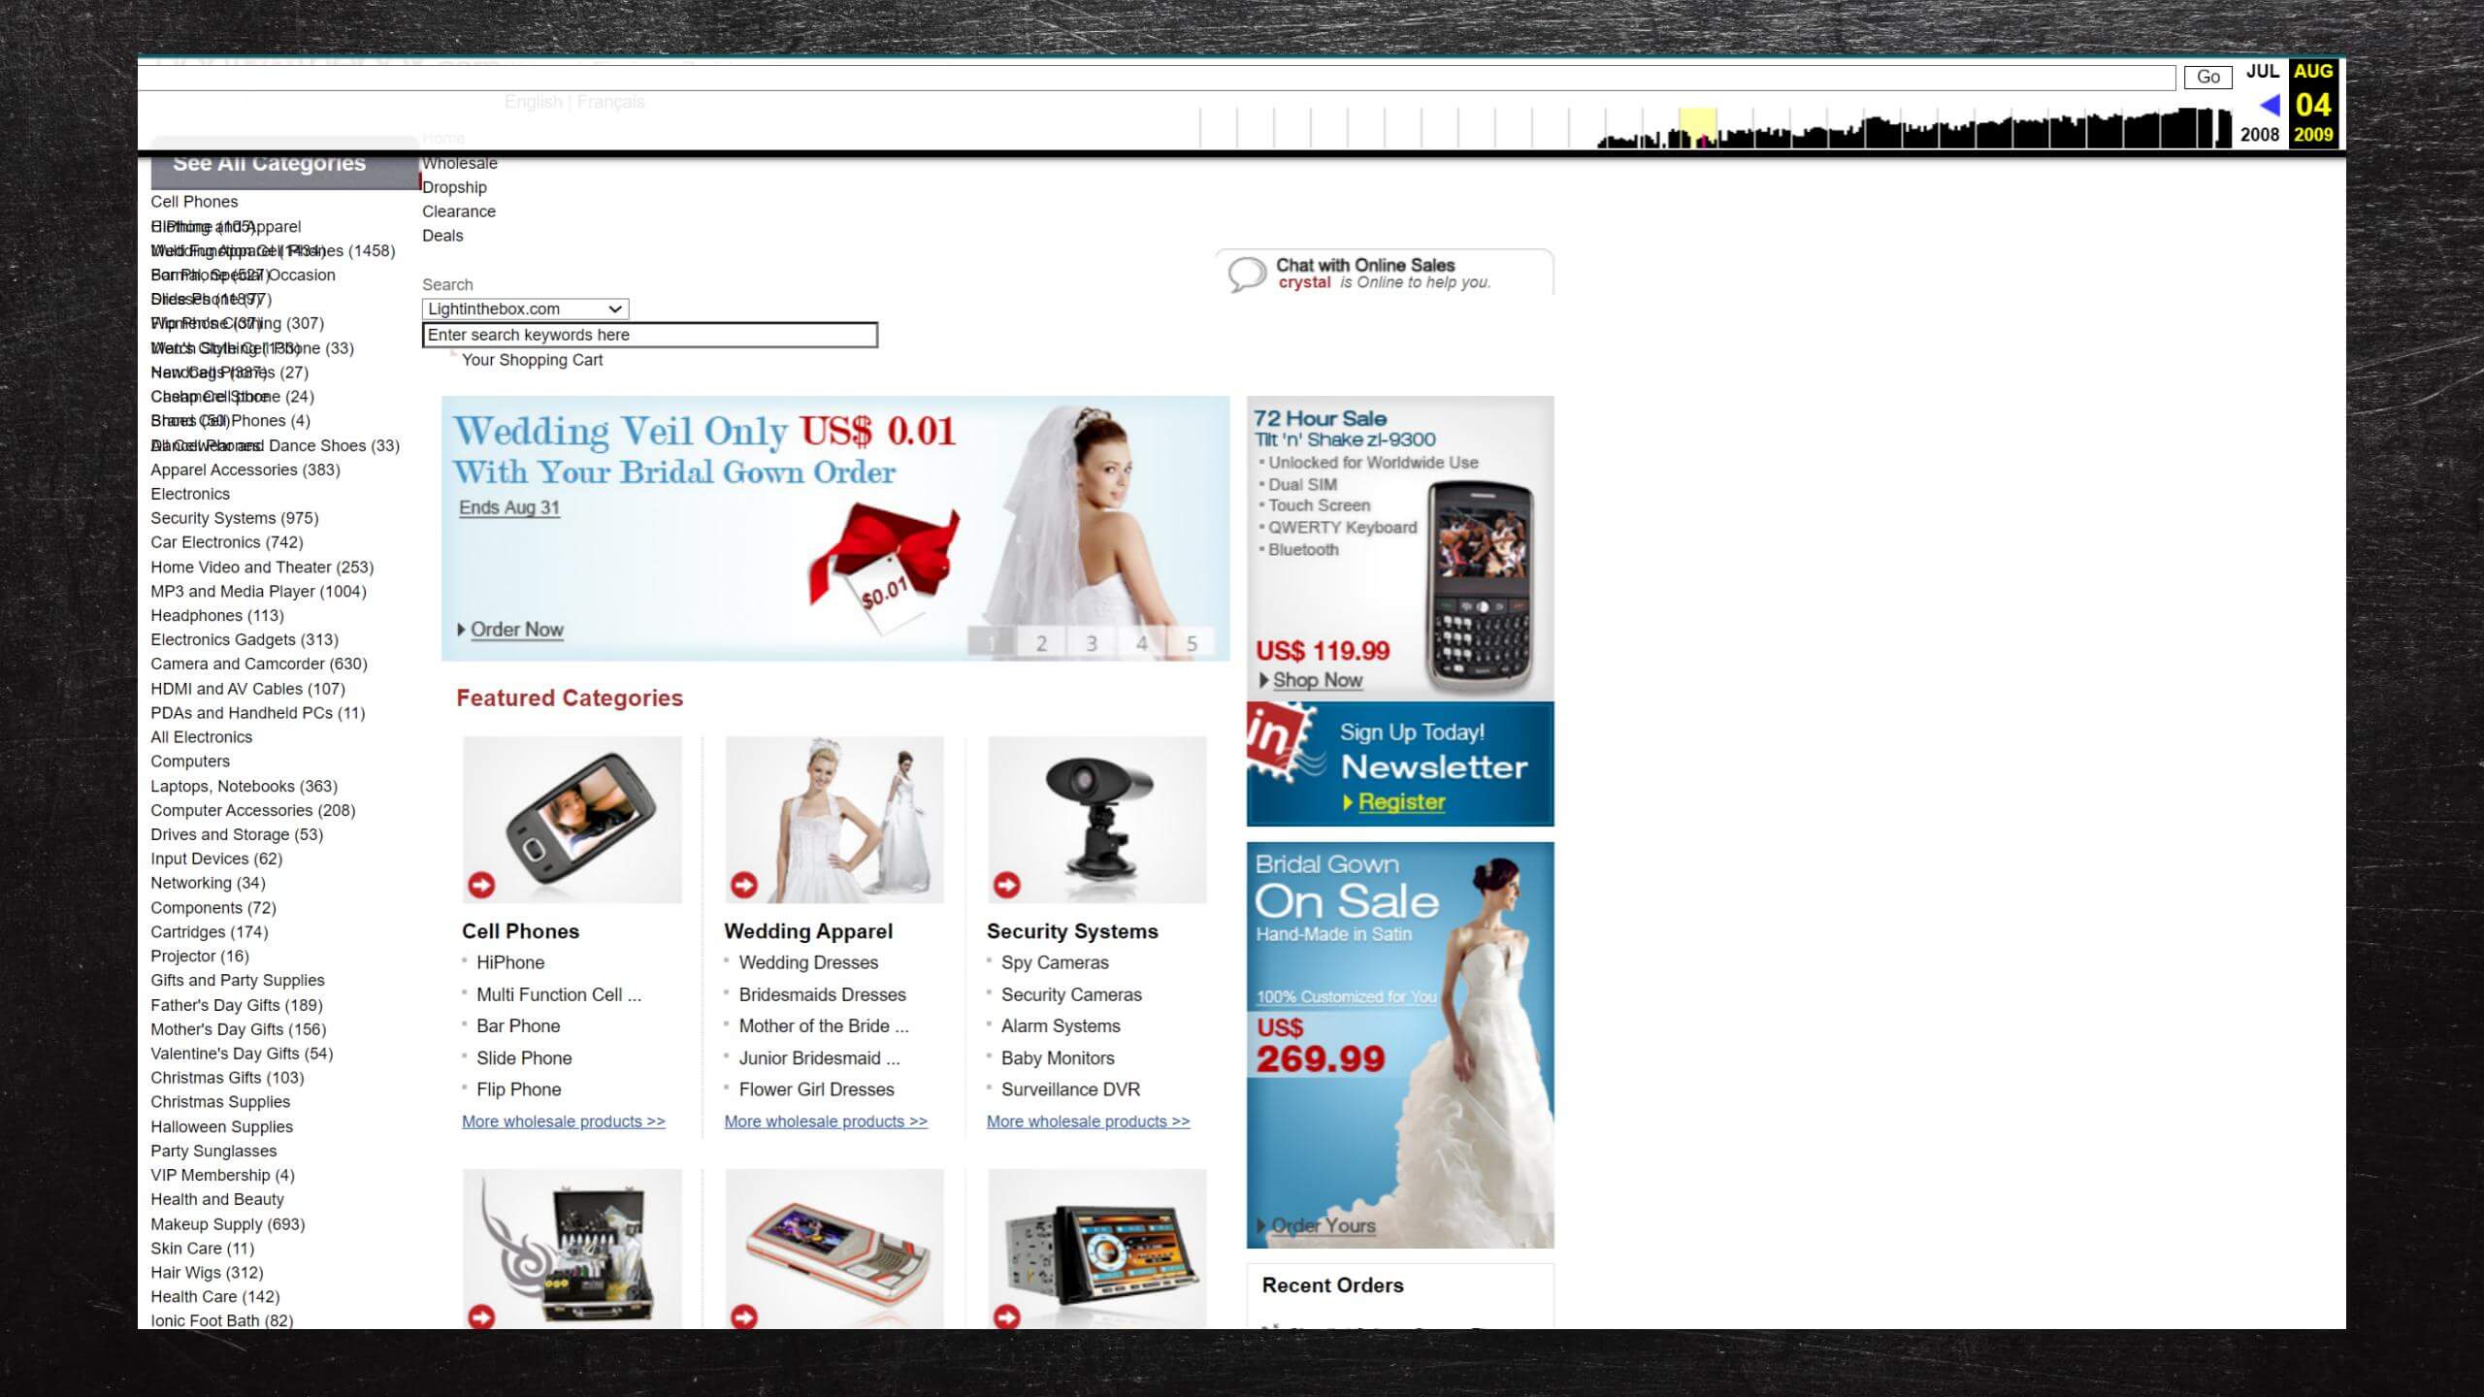Viewport: 2484px width, 1397px height.
Task: Open Apparel Accessories (383) sidebar link
Action: [245, 470]
